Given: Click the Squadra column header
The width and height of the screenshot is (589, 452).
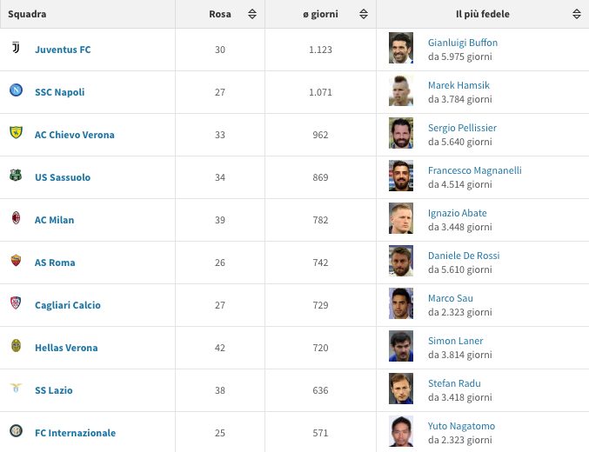Looking at the screenshot, I should pos(27,15).
